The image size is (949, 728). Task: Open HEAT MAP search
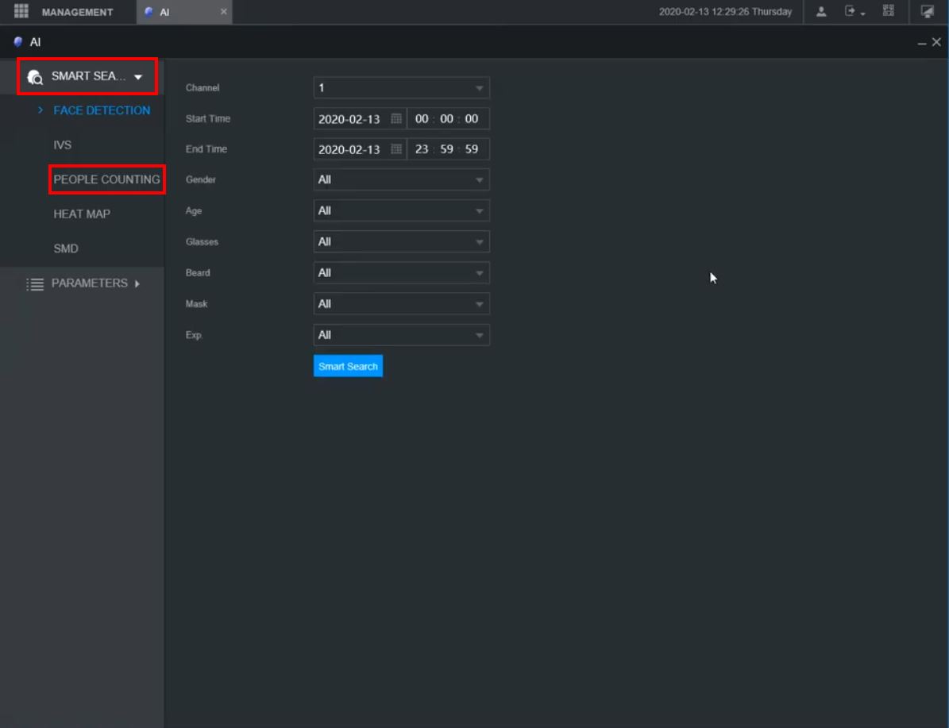click(x=82, y=214)
